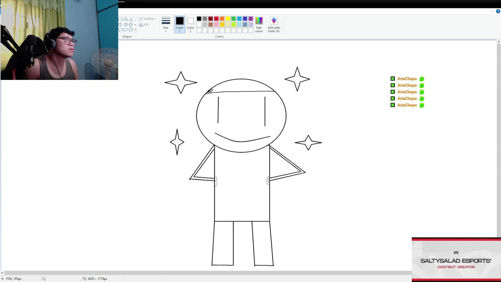
Task: Pick the brown color swatch
Action: coord(211,25)
